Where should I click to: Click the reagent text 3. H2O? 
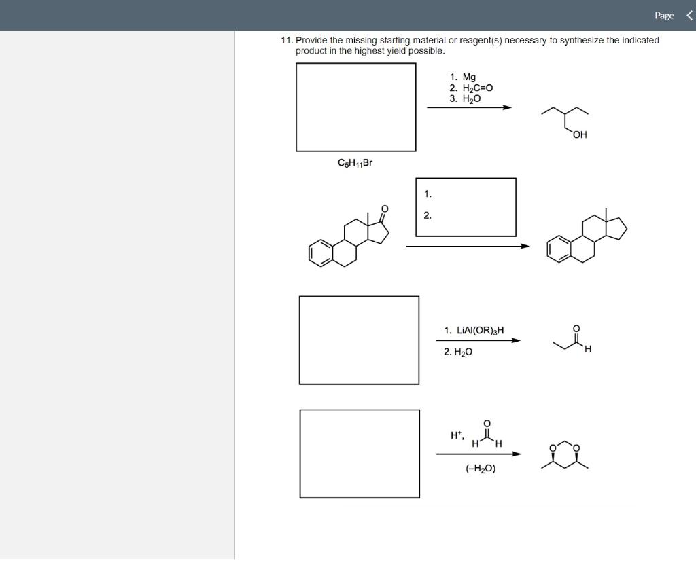[464, 98]
